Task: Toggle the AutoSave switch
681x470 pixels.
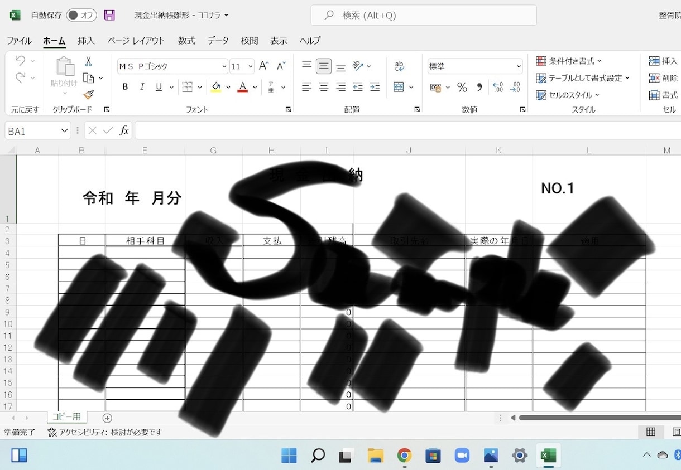Action: 81,15
